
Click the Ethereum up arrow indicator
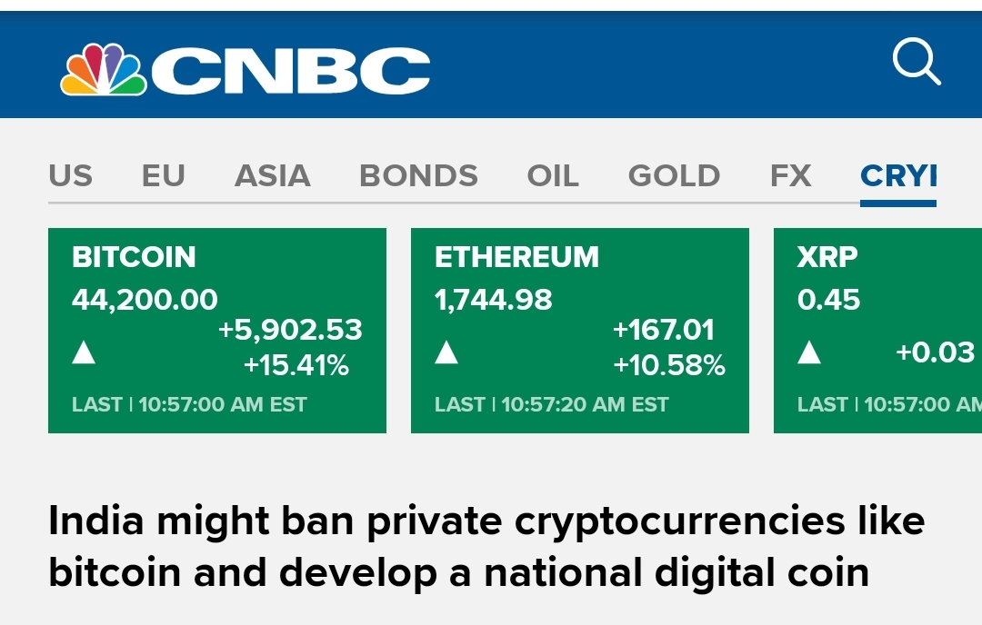tap(446, 352)
